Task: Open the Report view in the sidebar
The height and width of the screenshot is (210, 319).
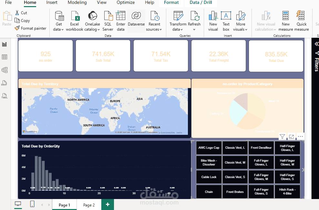Action: [x=5, y=44]
